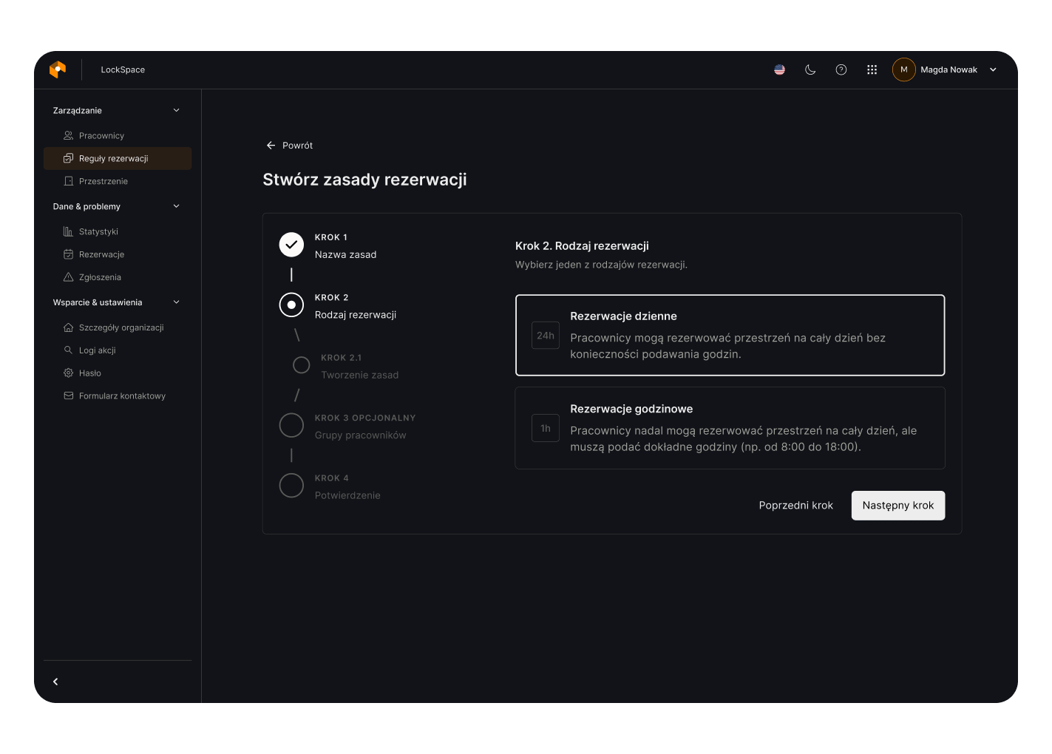1052x754 pixels.
Task: Collapse the Zarządzanie sidebar section
Action: (176, 110)
